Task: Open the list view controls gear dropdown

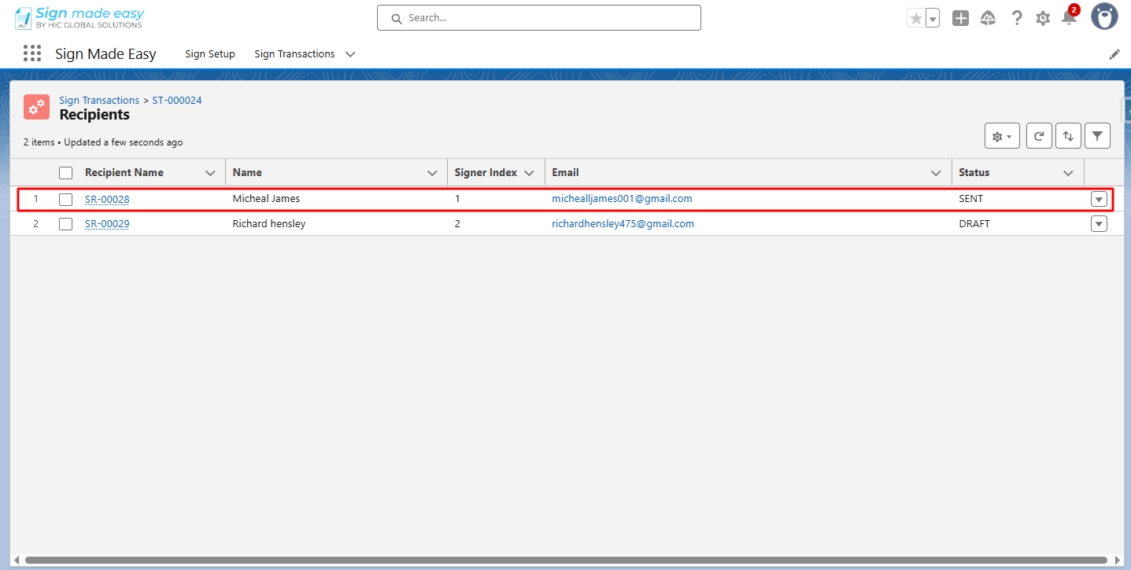Action: coord(1002,136)
